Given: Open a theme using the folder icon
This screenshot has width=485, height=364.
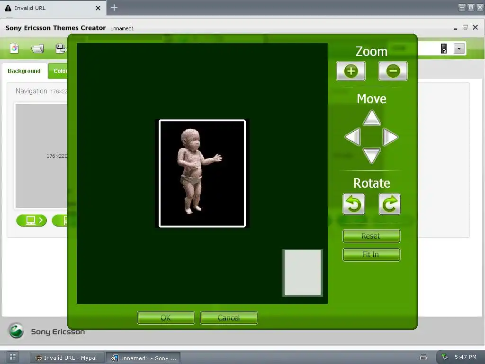Looking at the screenshot, I should [37, 49].
